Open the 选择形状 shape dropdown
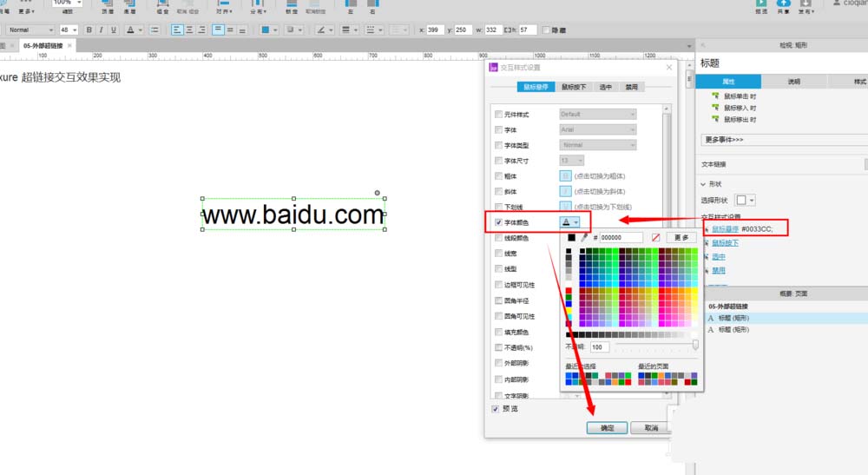Image resolution: width=868 pixels, height=475 pixels. pos(745,200)
